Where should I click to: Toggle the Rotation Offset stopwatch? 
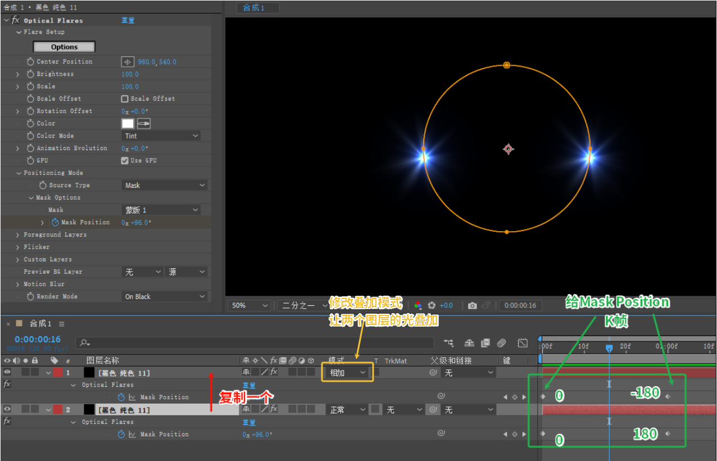coord(30,111)
